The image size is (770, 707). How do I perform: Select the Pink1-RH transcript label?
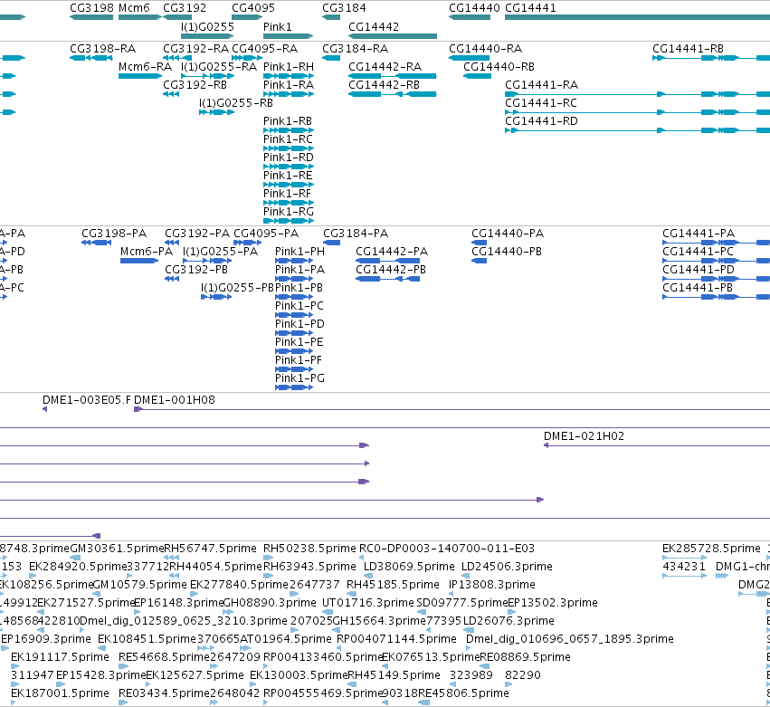[x=289, y=66]
